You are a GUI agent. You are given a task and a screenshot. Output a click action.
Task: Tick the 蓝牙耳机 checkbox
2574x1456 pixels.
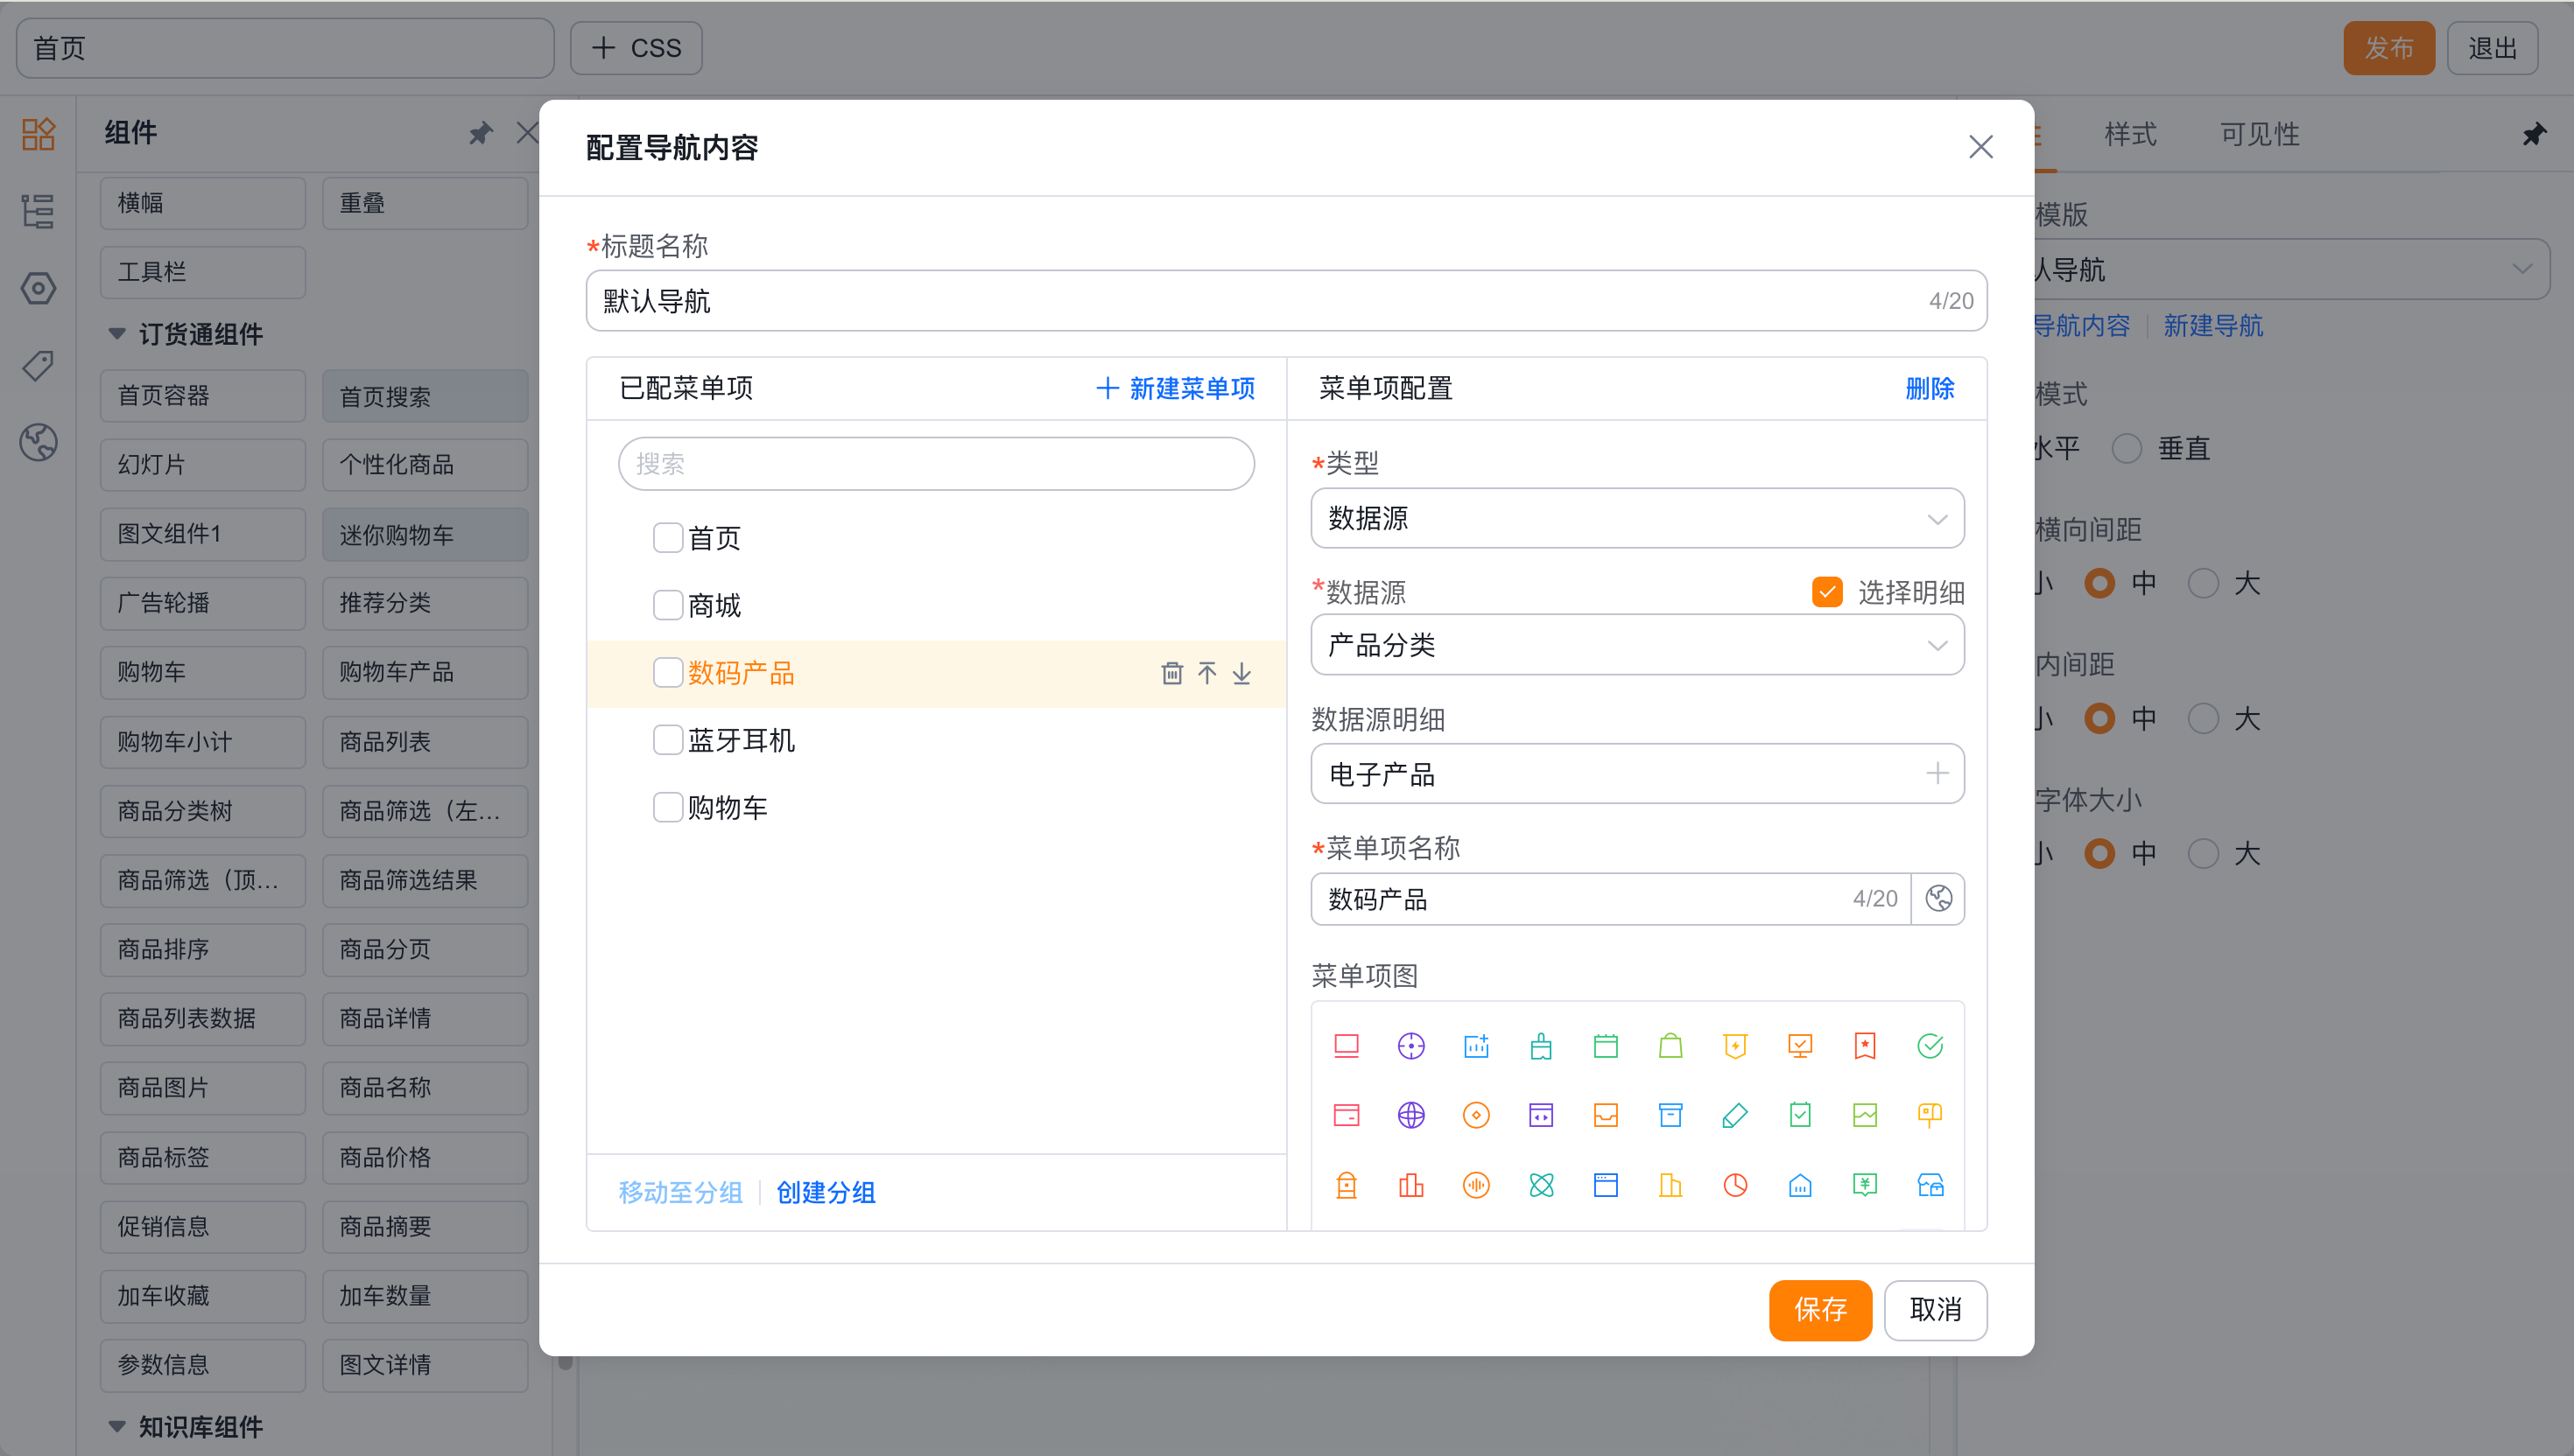click(x=667, y=740)
